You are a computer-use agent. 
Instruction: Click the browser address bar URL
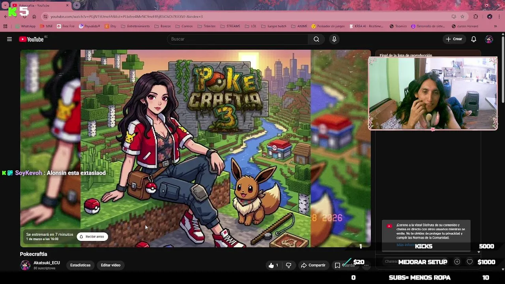pyautogui.click(x=126, y=17)
